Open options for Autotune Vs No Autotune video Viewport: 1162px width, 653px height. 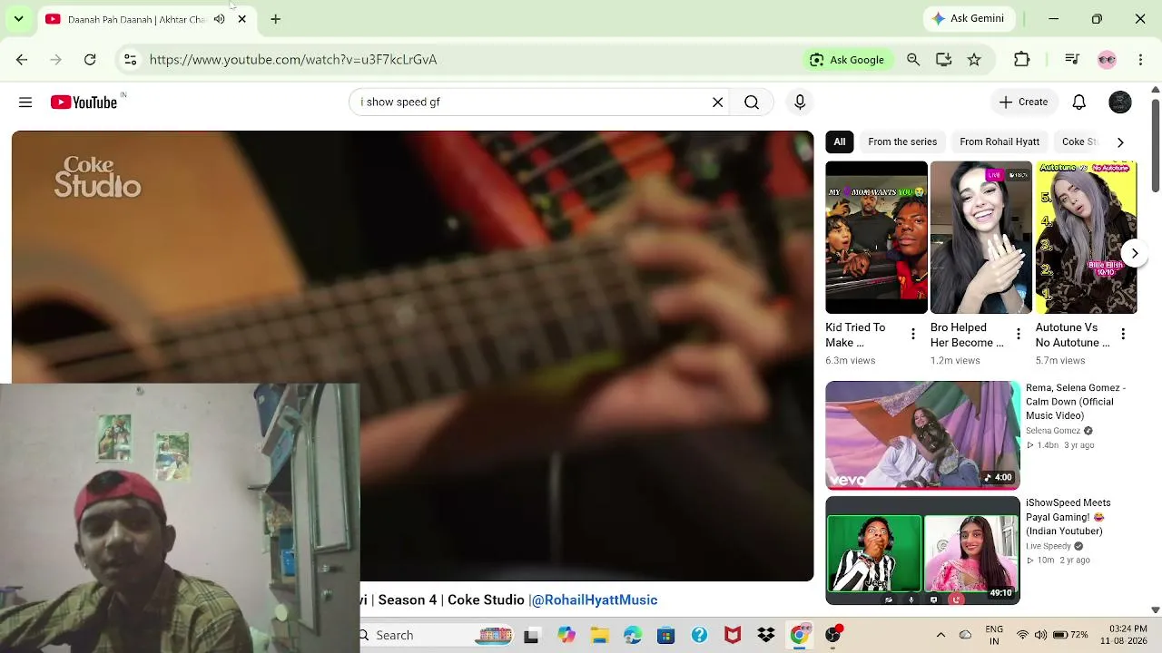click(1123, 335)
